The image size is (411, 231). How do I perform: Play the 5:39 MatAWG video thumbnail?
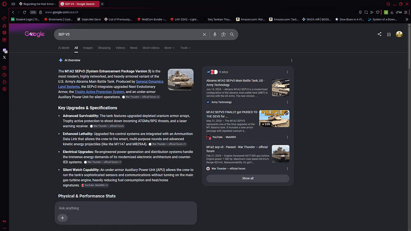274,118
